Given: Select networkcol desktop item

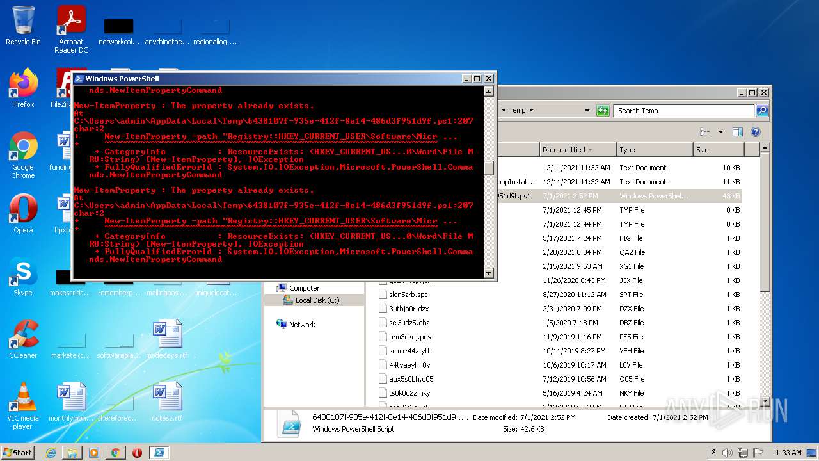Looking at the screenshot, I should tap(119, 30).
